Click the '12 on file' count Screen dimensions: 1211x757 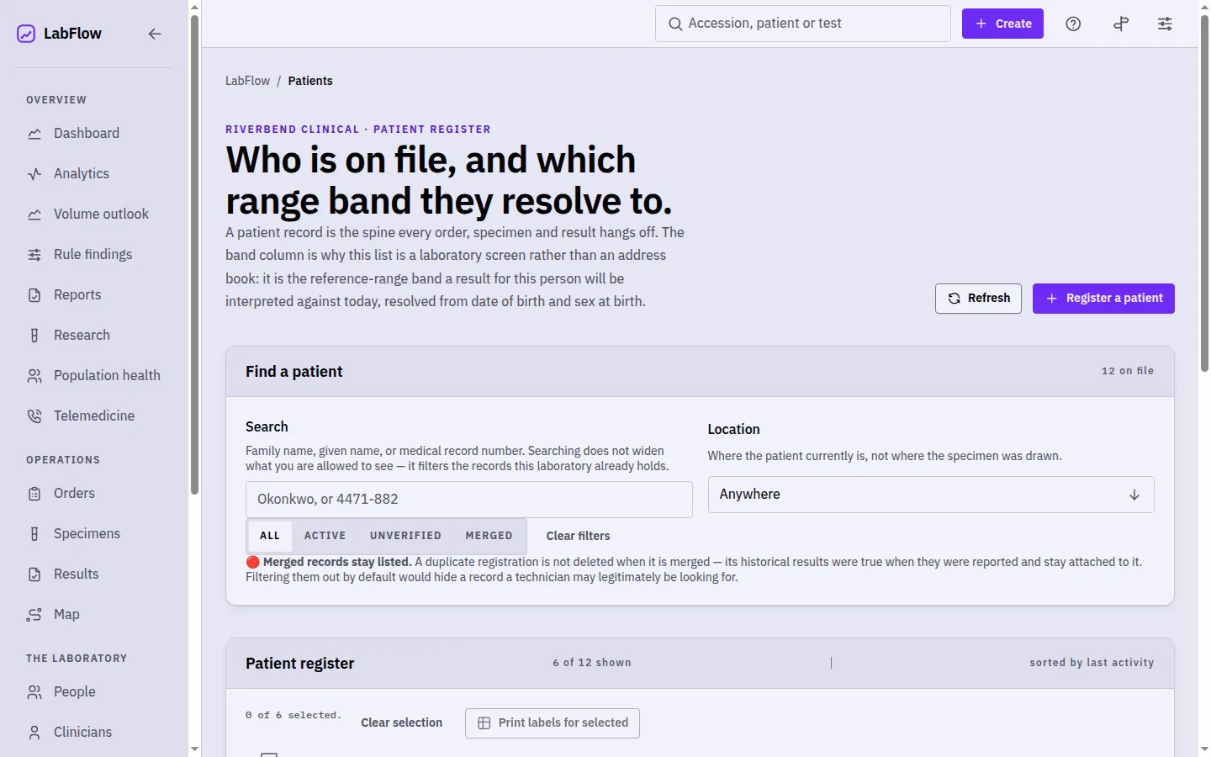[x=1128, y=371]
